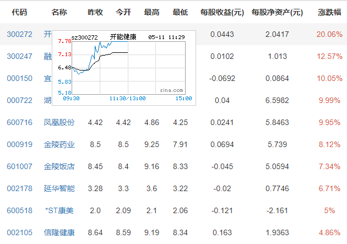Click 凤凰股份 highest price 4.86
This screenshot has height=244, width=347.
click(151, 122)
